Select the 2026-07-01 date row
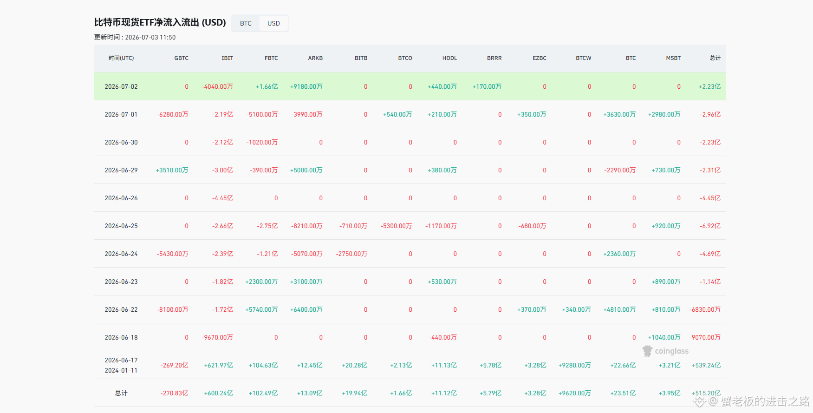This screenshot has height=413, width=813. pos(410,114)
